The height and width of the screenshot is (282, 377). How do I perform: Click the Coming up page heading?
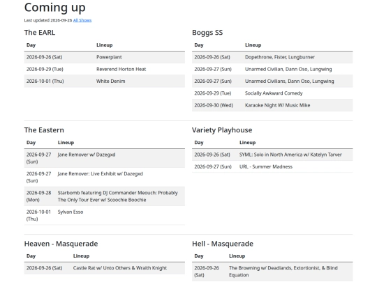pyautogui.click(x=55, y=8)
